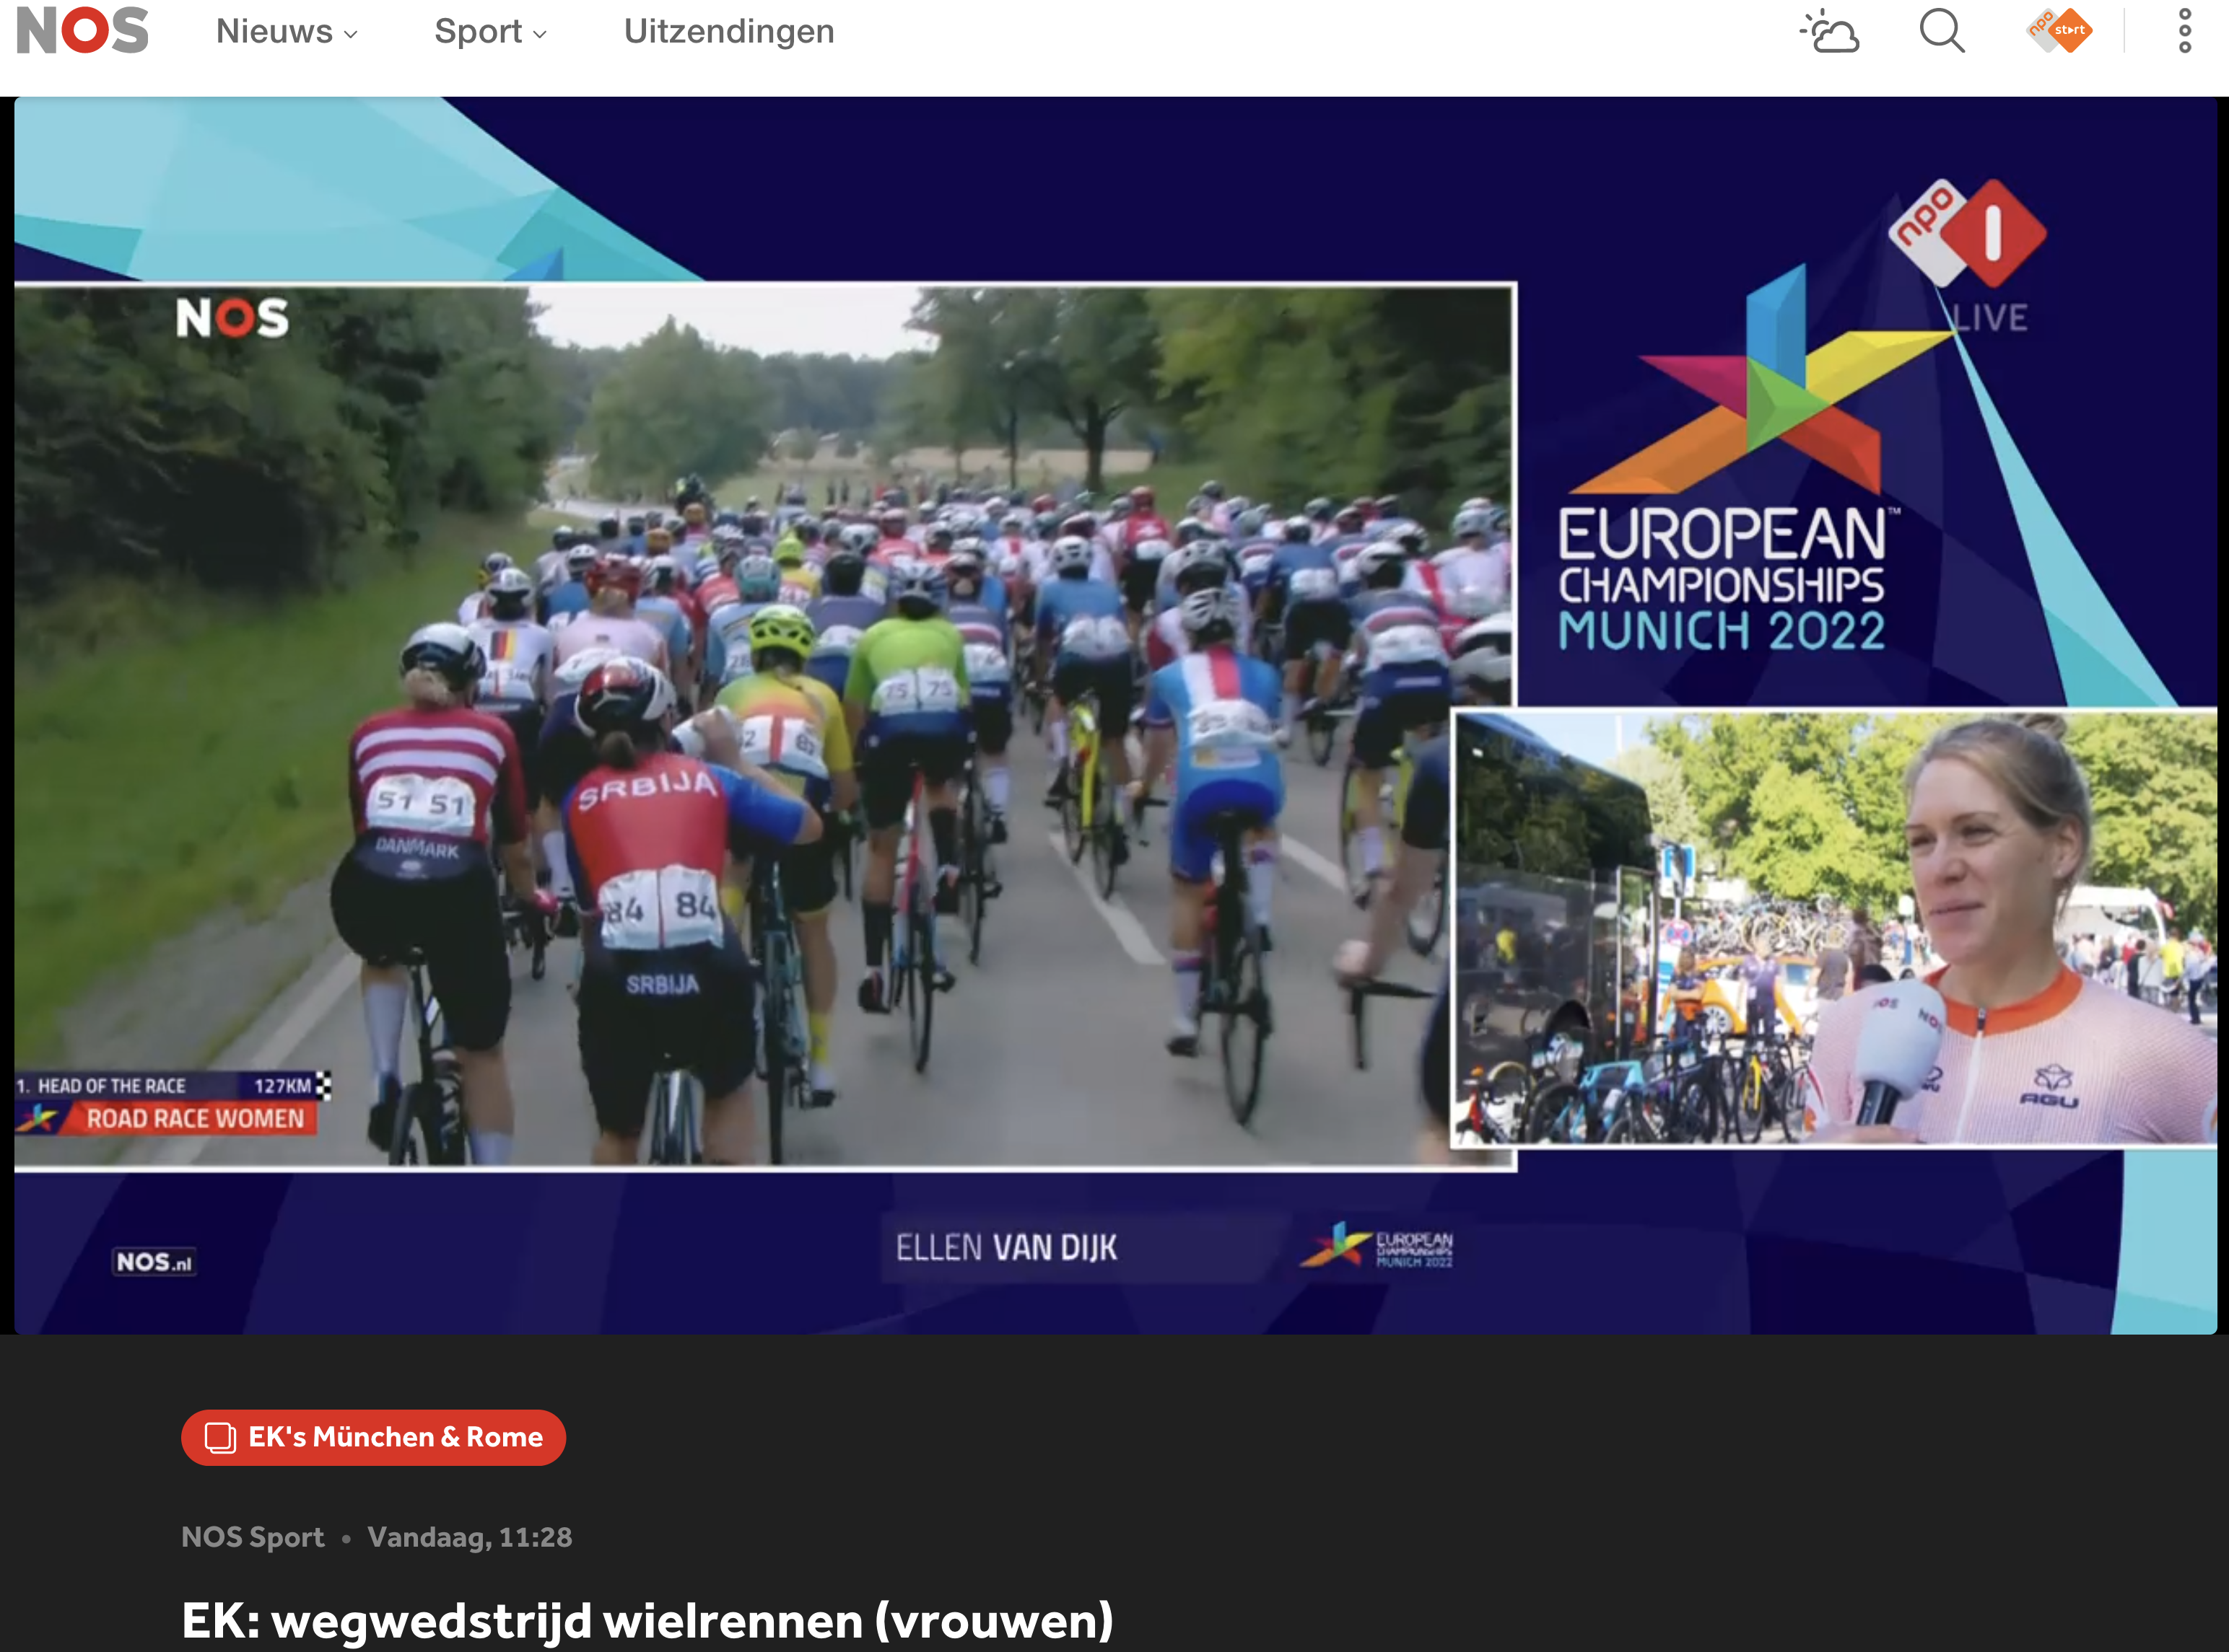Expand the Sport dropdown menu
2229x1652 pixels.
point(490,31)
